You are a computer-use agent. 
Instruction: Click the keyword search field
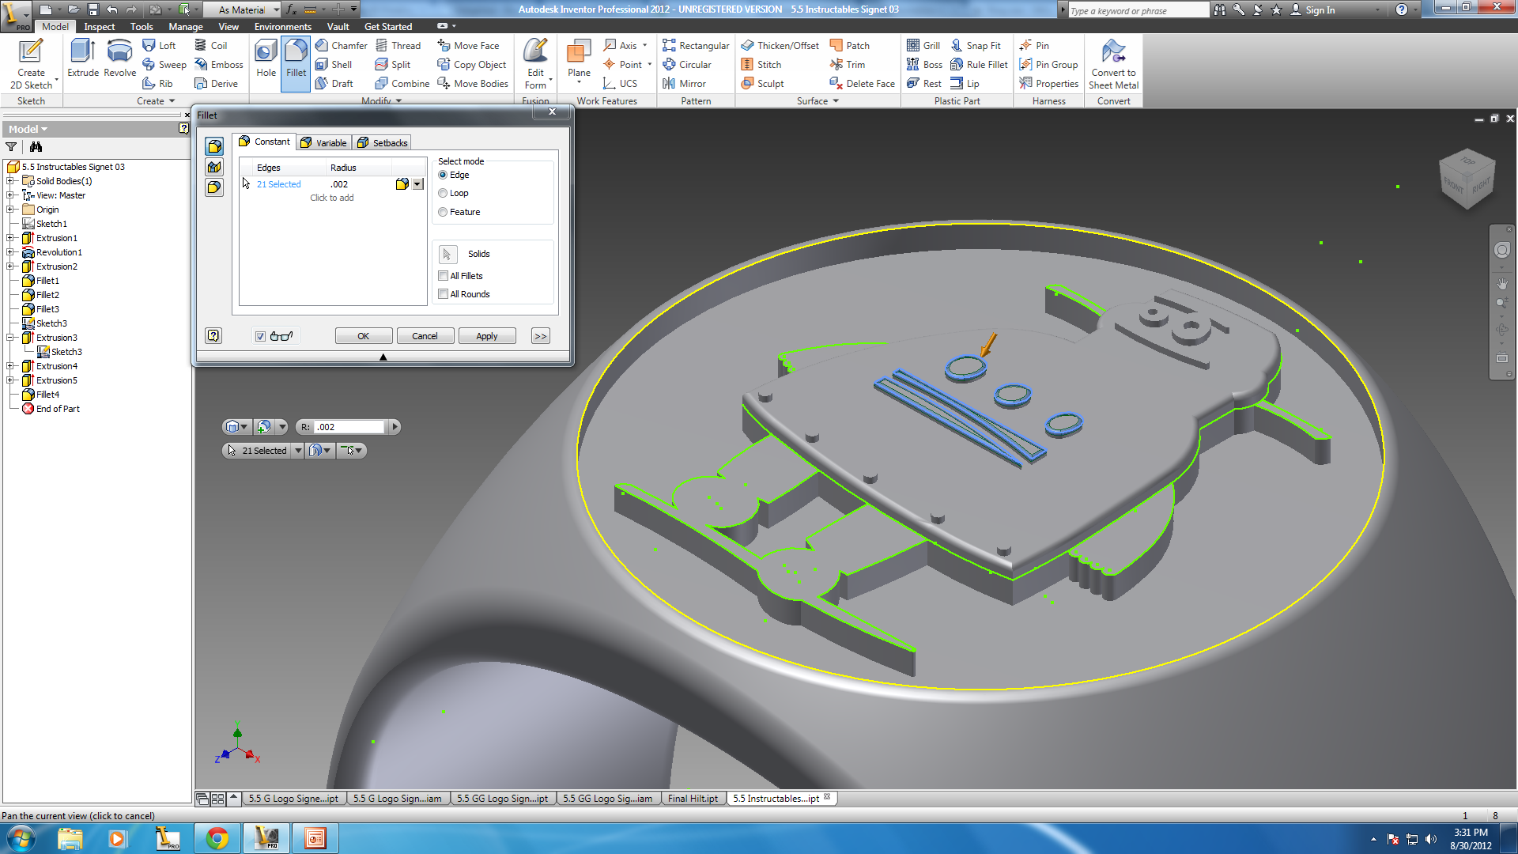(x=1138, y=10)
